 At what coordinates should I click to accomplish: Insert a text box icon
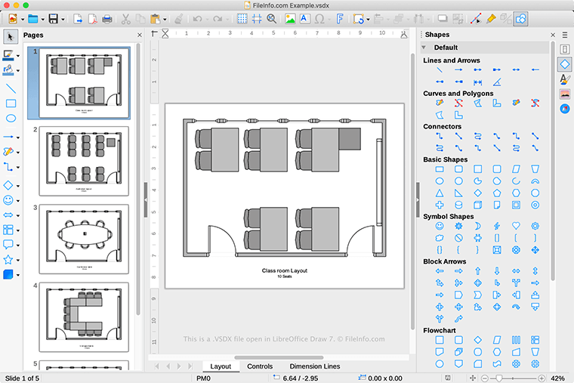pyautogui.click(x=304, y=19)
